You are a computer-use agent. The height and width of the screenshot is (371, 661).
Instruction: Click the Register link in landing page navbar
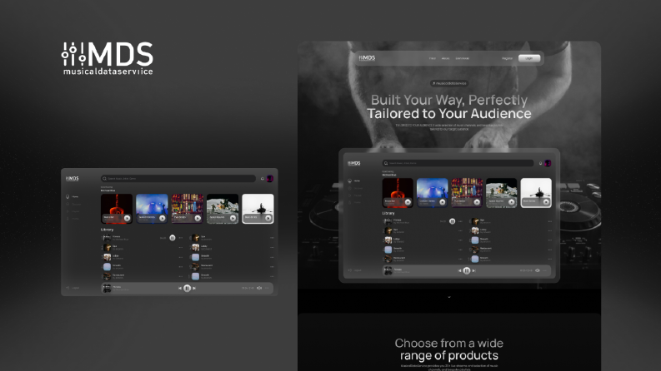click(507, 58)
